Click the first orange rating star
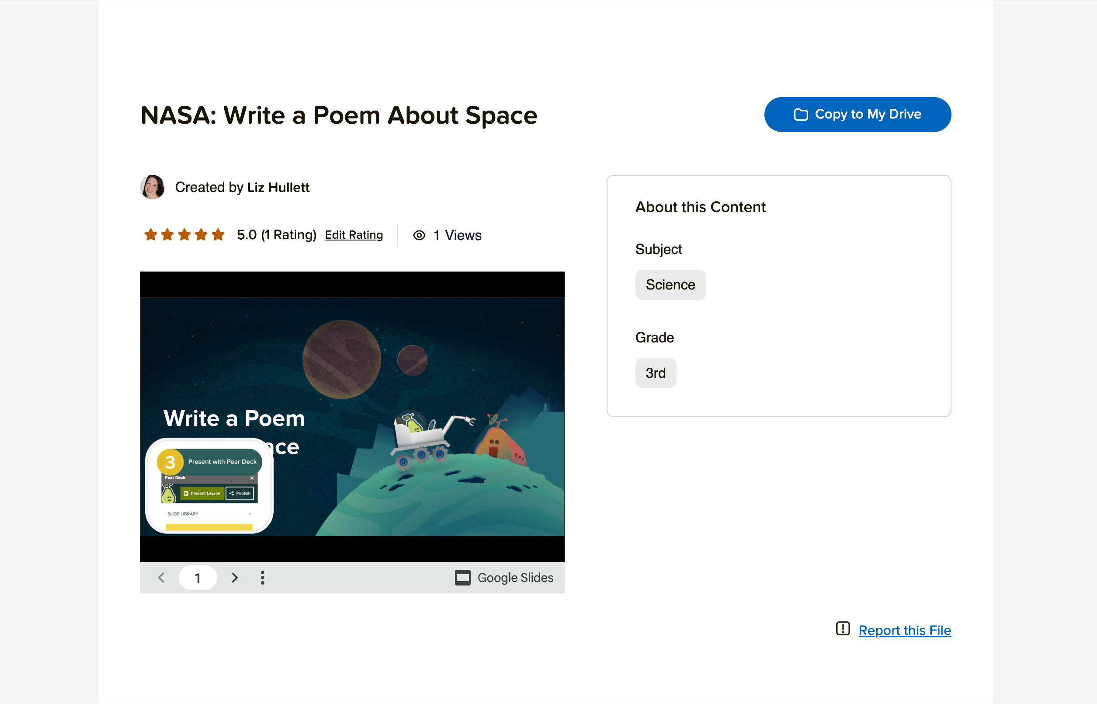 point(150,234)
